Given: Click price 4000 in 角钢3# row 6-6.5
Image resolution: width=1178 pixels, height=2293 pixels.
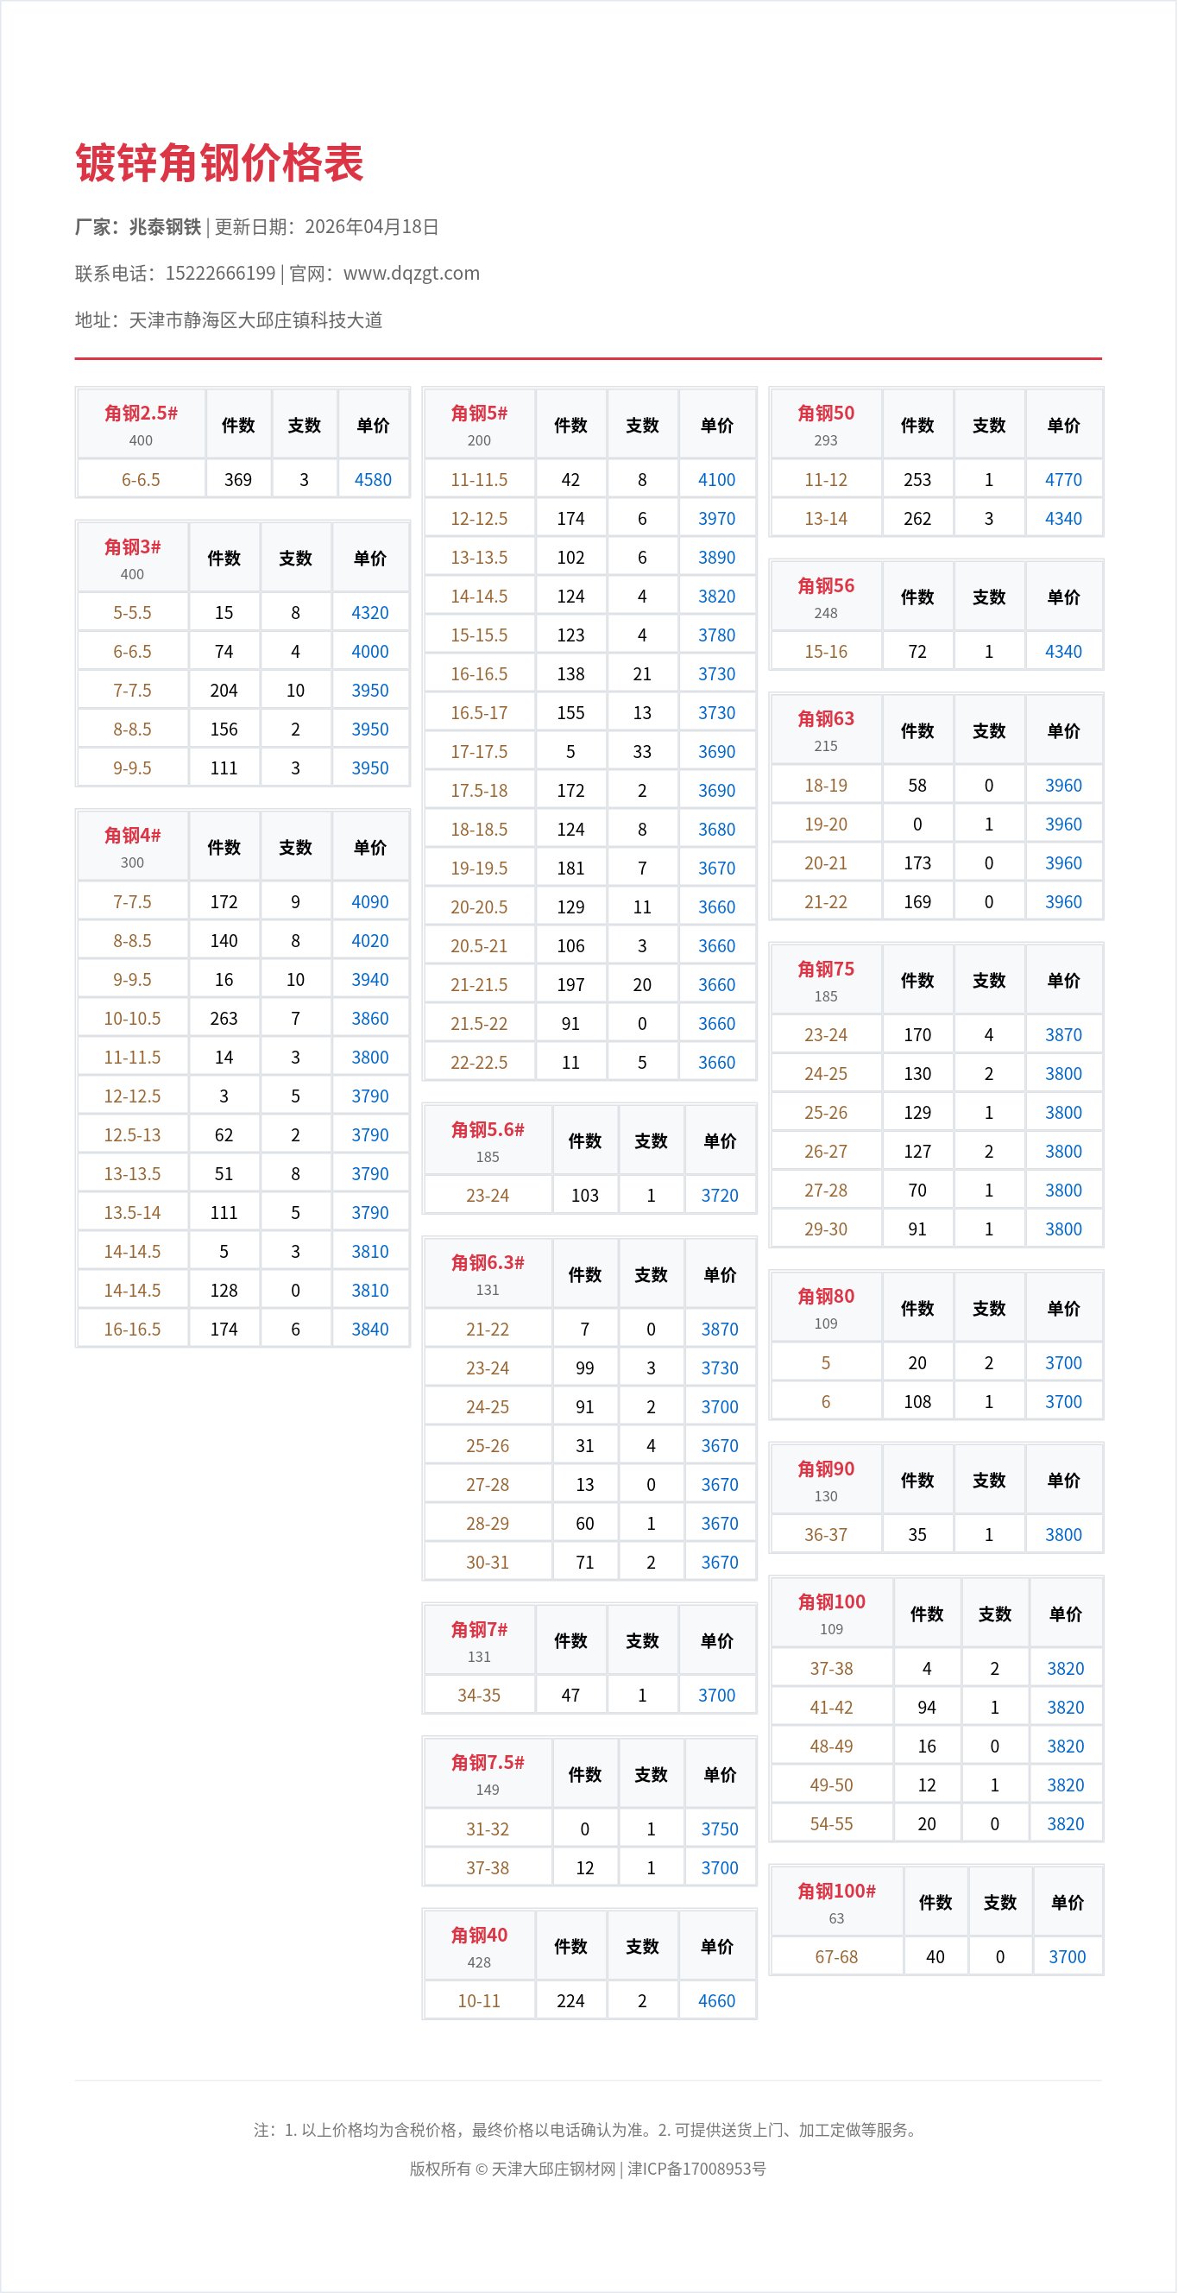Looking at the screenshot, I should coord(370,652).
